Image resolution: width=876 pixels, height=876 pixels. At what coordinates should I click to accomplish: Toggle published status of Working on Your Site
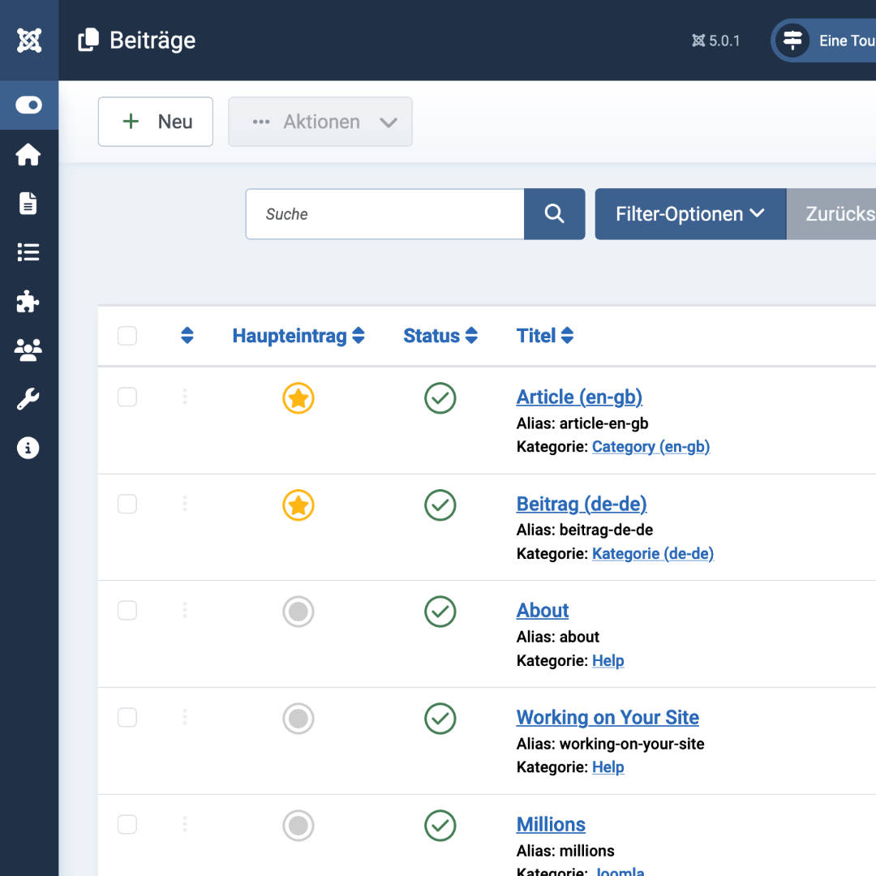click(x=440, y=719)
